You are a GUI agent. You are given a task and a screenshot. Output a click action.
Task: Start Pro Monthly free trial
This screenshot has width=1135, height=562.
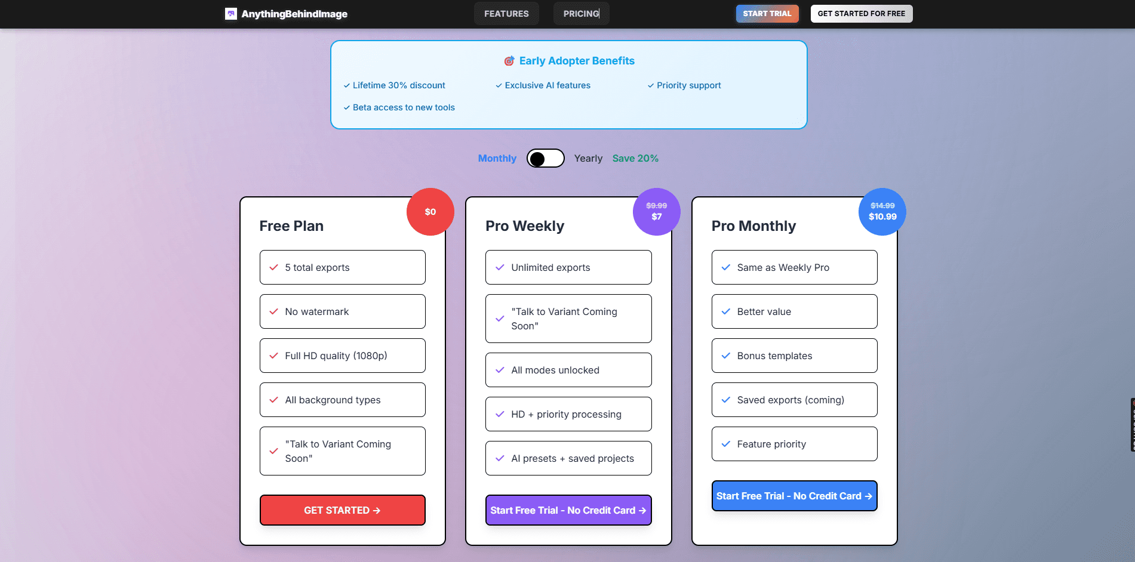[x=794, y=496]
